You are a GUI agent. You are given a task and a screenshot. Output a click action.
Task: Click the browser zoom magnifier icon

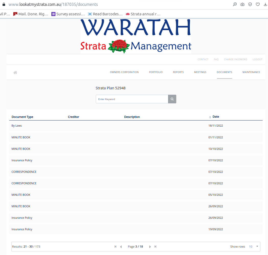pyautogui.click(x=235, y=4)
